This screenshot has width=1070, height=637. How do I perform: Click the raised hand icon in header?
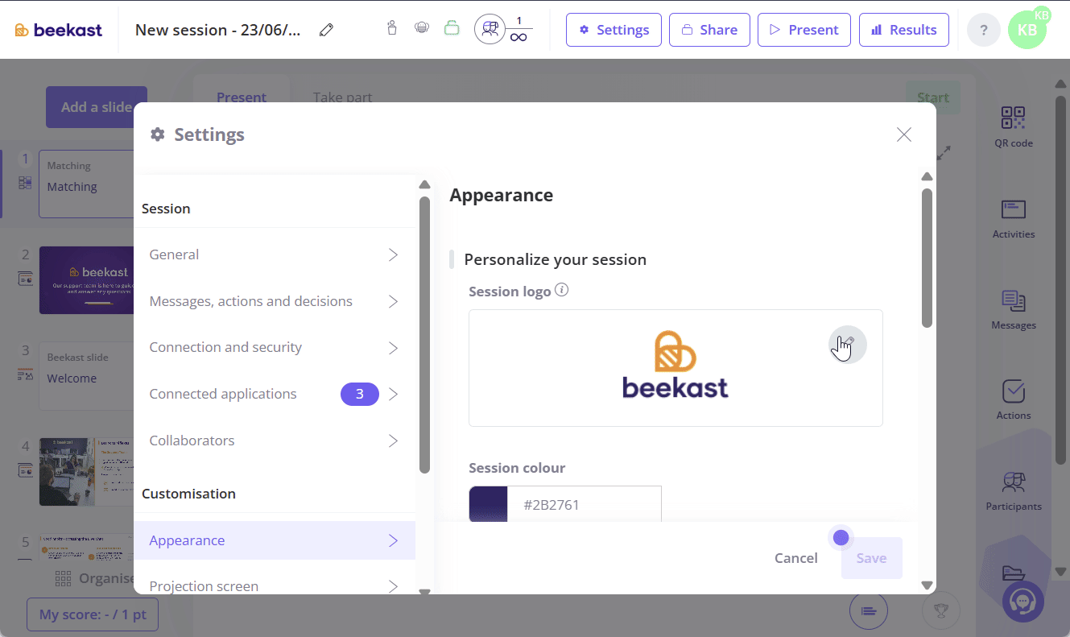click(392, 29)
